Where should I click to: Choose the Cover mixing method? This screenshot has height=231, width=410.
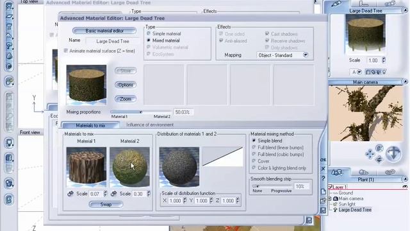pos(254,161)
